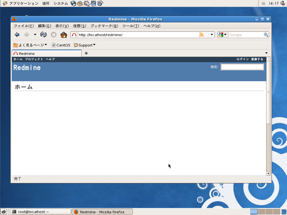The width and height of the screenshot is (287, 215).
Task: Open the ツール(T) menu
Action: pos(130,26)
